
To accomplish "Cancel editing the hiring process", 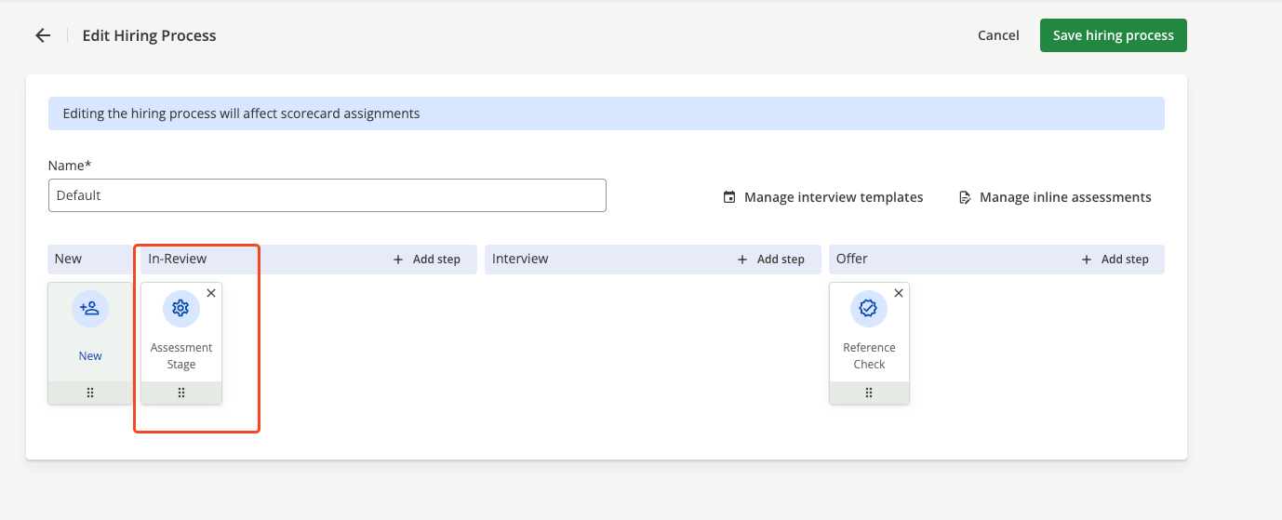I will (x=998, y=35).
